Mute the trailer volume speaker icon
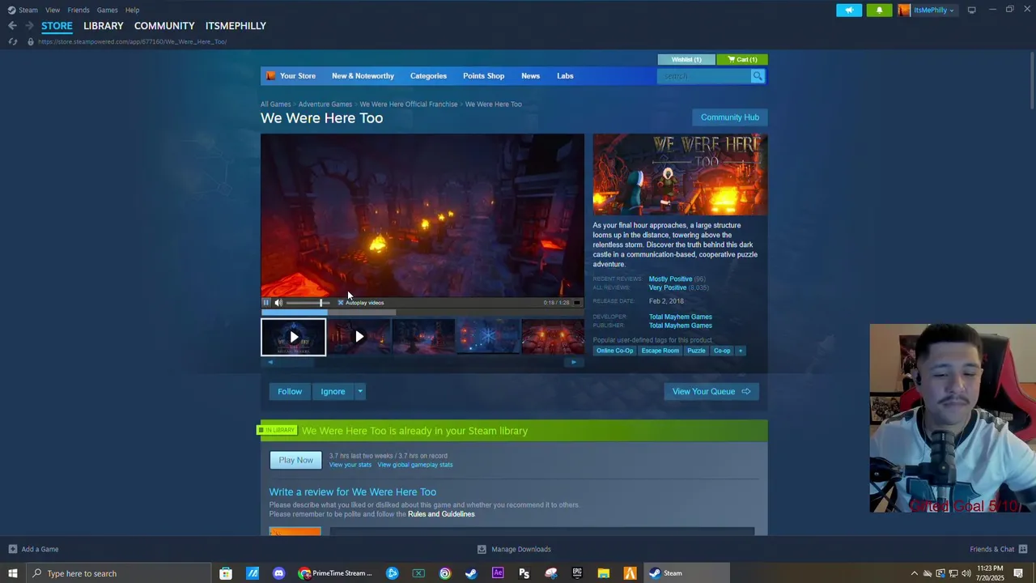The image size is (1036, 583). click(x=278, y=303)
